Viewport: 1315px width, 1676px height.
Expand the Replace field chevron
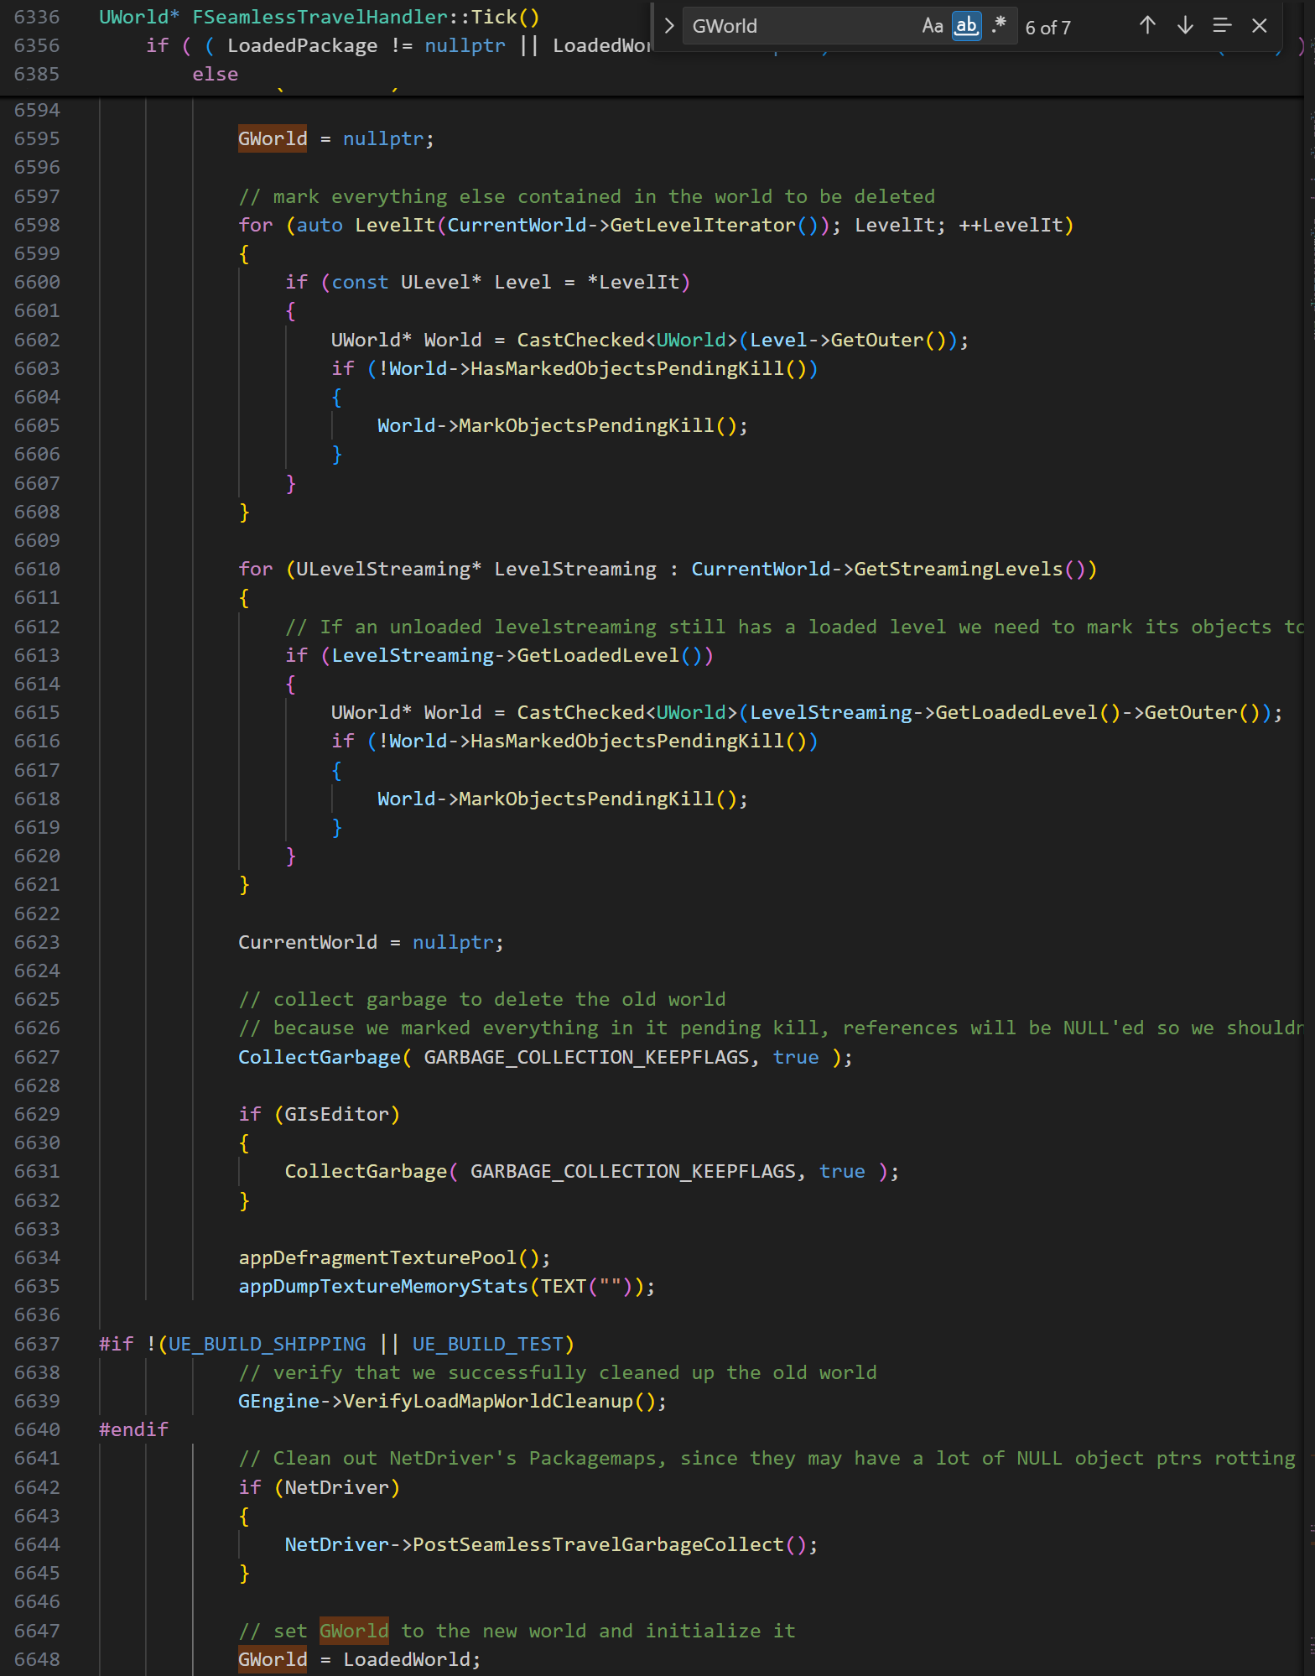pyautogui.click(x=669, y=26)
